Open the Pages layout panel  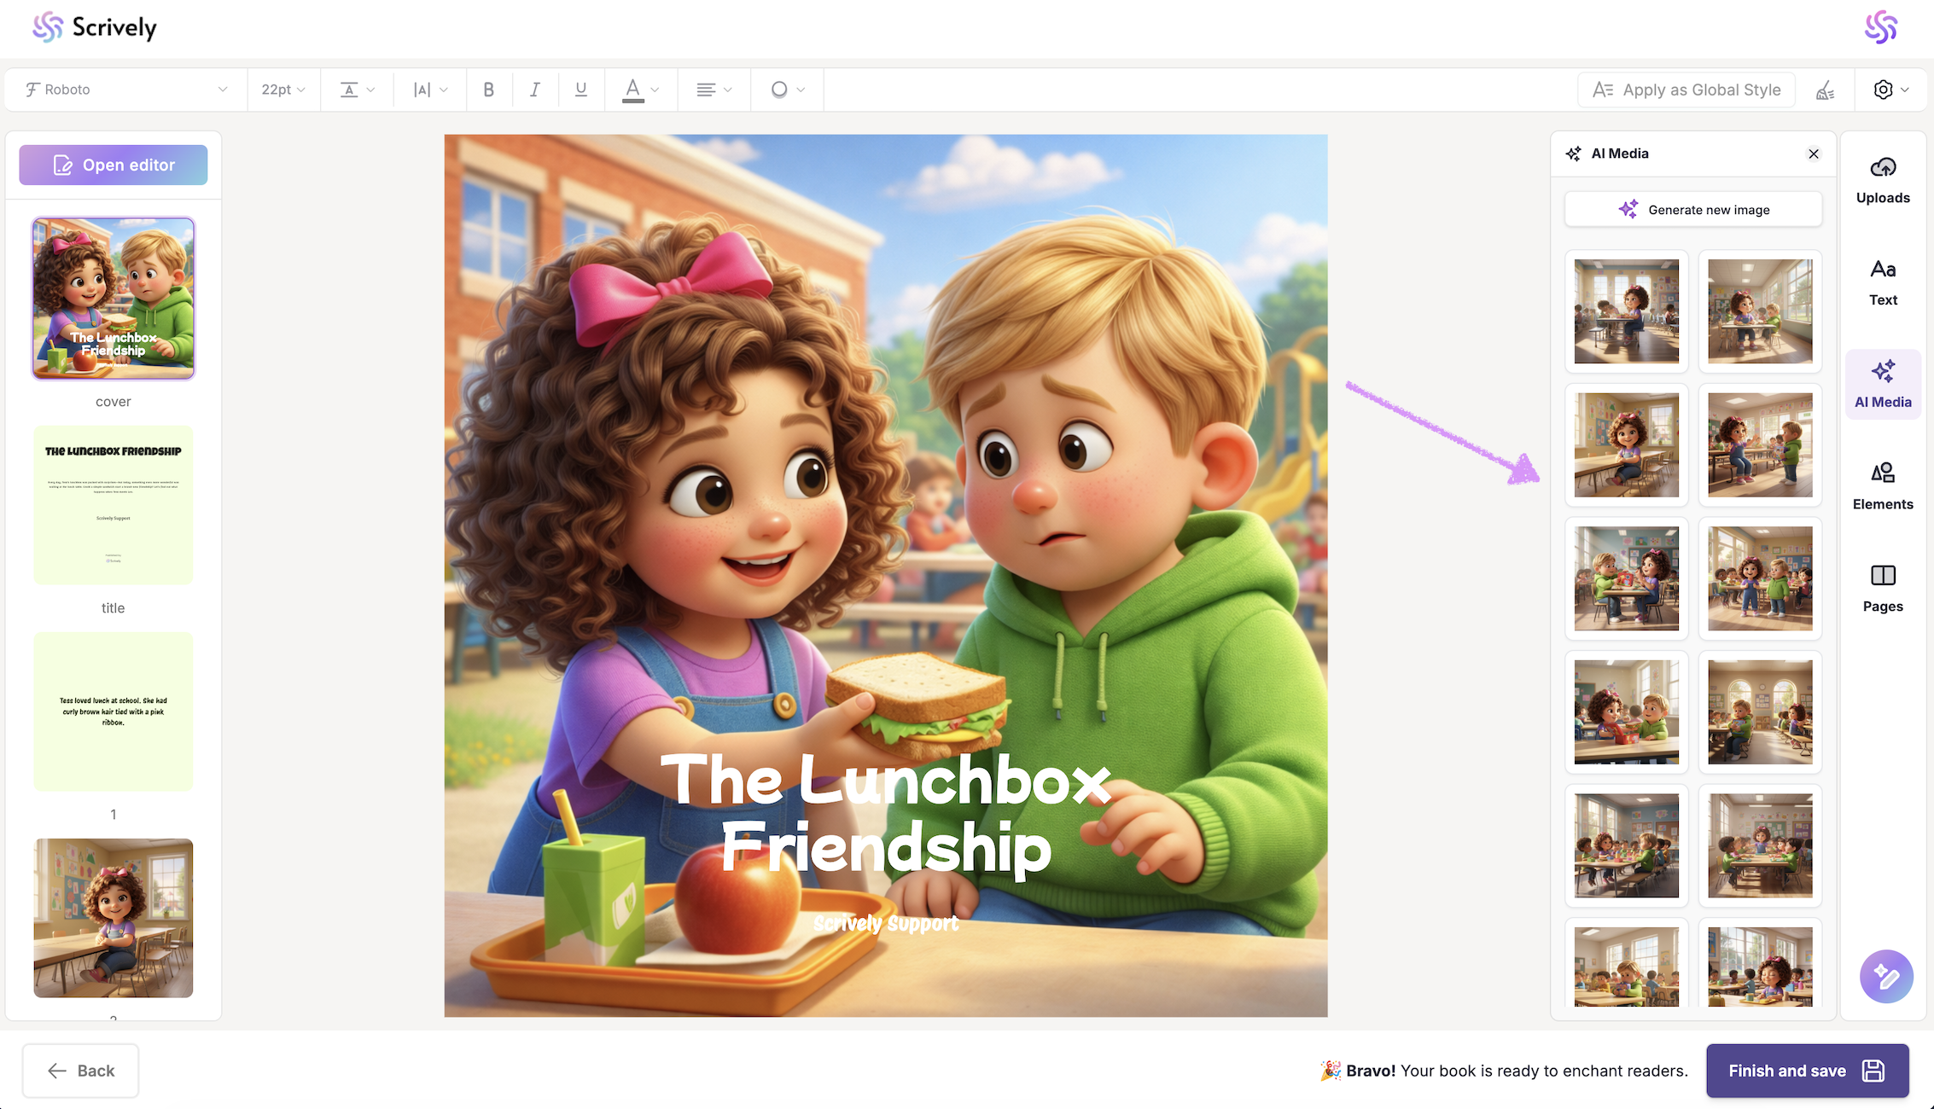[1883, 587]
